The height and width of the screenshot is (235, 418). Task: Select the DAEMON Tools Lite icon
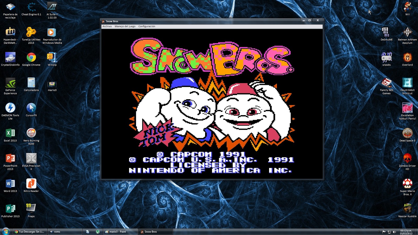tap(10, 111)
